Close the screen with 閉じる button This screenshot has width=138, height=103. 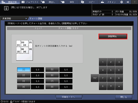(124, 97)
